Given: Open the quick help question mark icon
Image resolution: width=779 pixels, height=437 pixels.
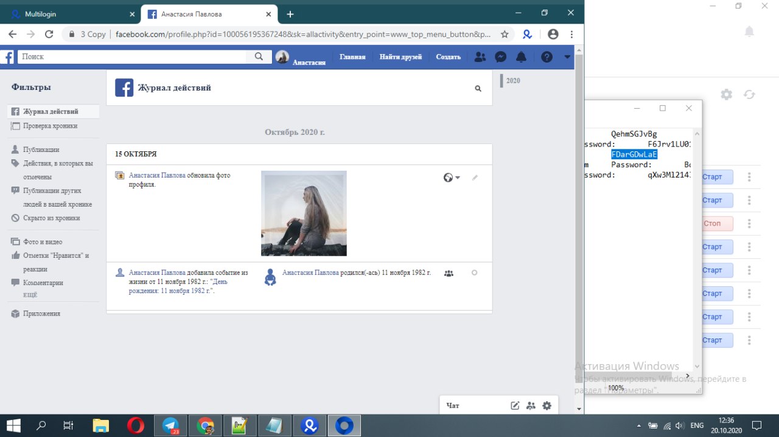Looking at the screenshot, I should (x=547, y=57).
